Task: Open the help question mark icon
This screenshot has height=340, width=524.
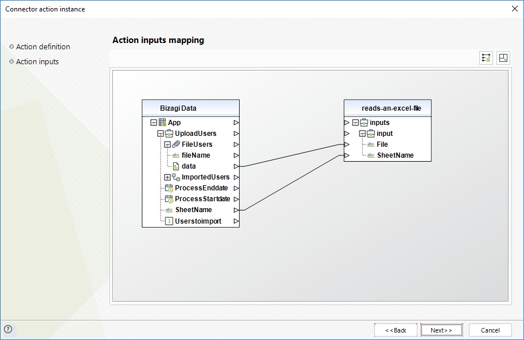Action: click(8, 329)
